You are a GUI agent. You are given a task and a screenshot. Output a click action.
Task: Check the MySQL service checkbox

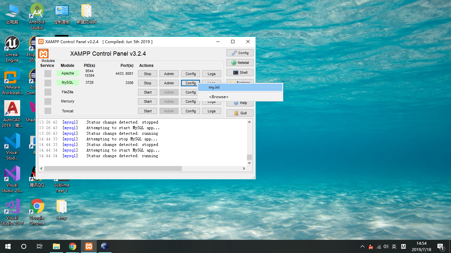coord(48,83)
